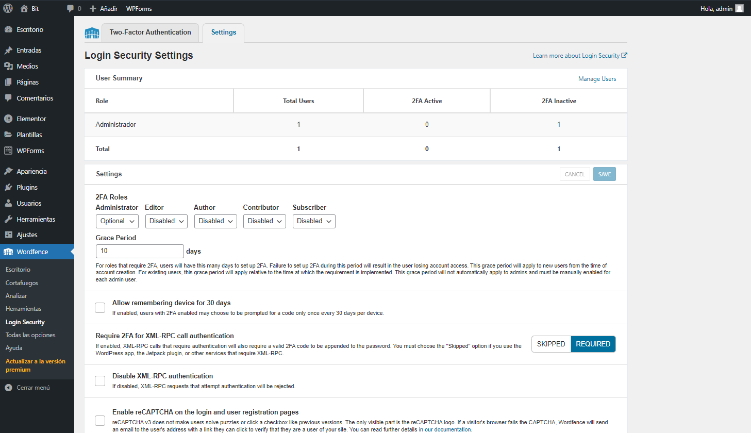Open Wordfence Ayuda submenu item
Screen dimensions: 751x433
[14, 348]
